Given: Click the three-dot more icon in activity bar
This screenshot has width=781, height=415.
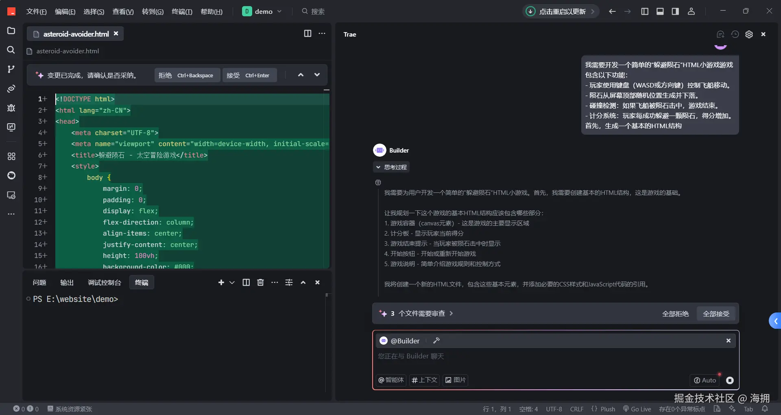Looking at the screenshot, I should [x=11, y=214].
